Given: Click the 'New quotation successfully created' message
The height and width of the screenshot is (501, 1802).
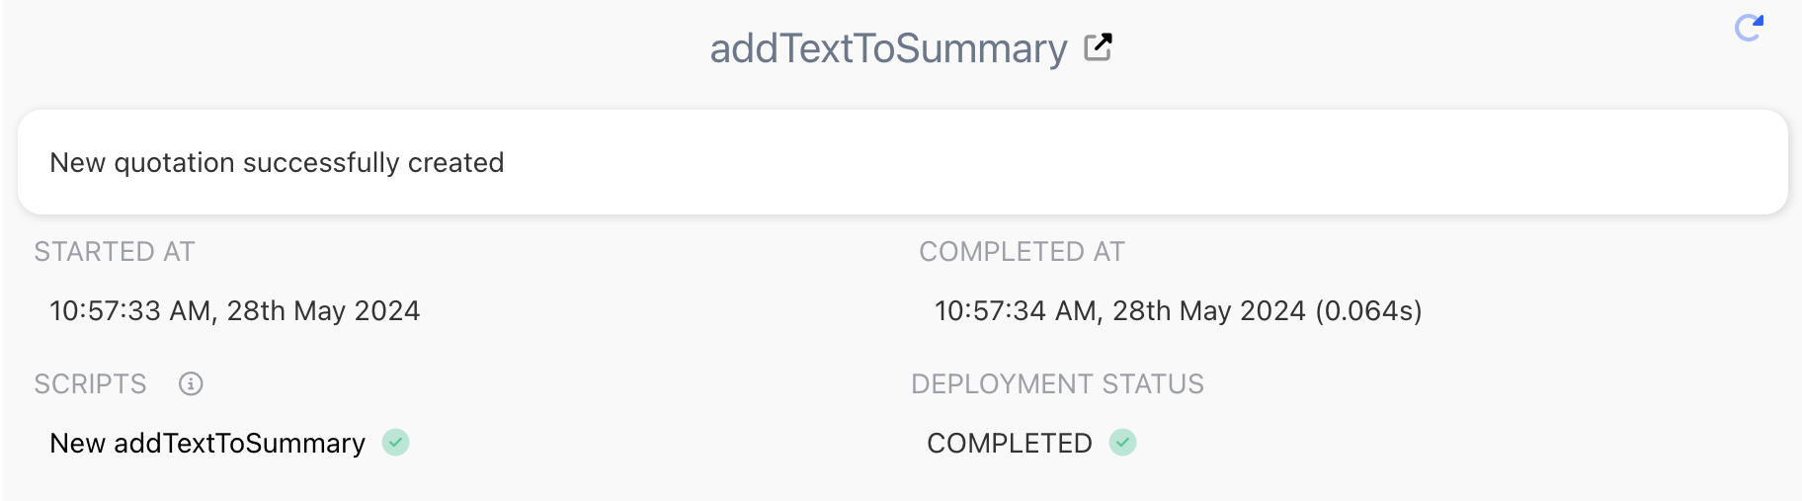Looking at the screenshot, I should point(277,162).
